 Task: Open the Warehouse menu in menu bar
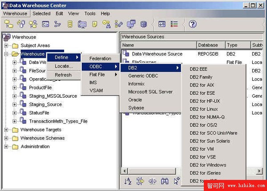point(15,13)
